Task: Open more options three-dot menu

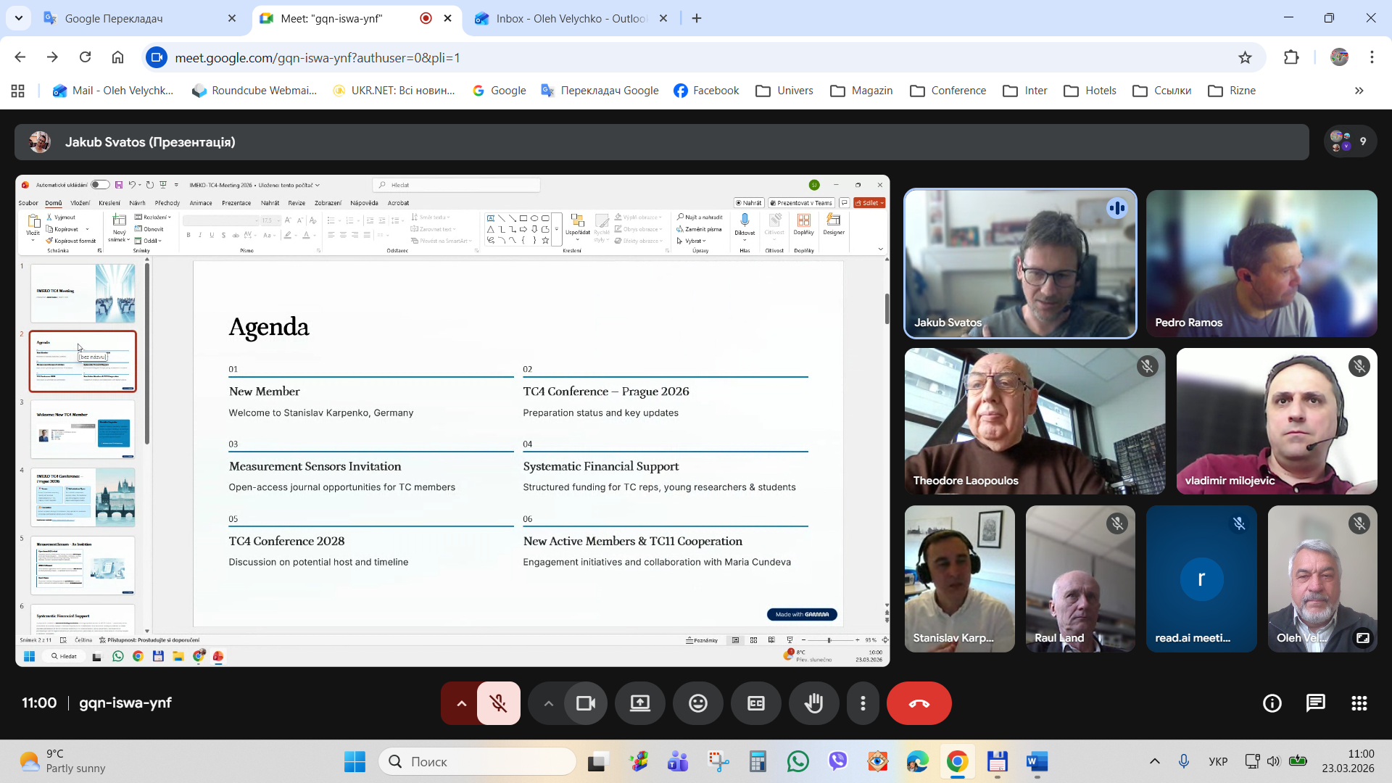Action: click(863, 703)
